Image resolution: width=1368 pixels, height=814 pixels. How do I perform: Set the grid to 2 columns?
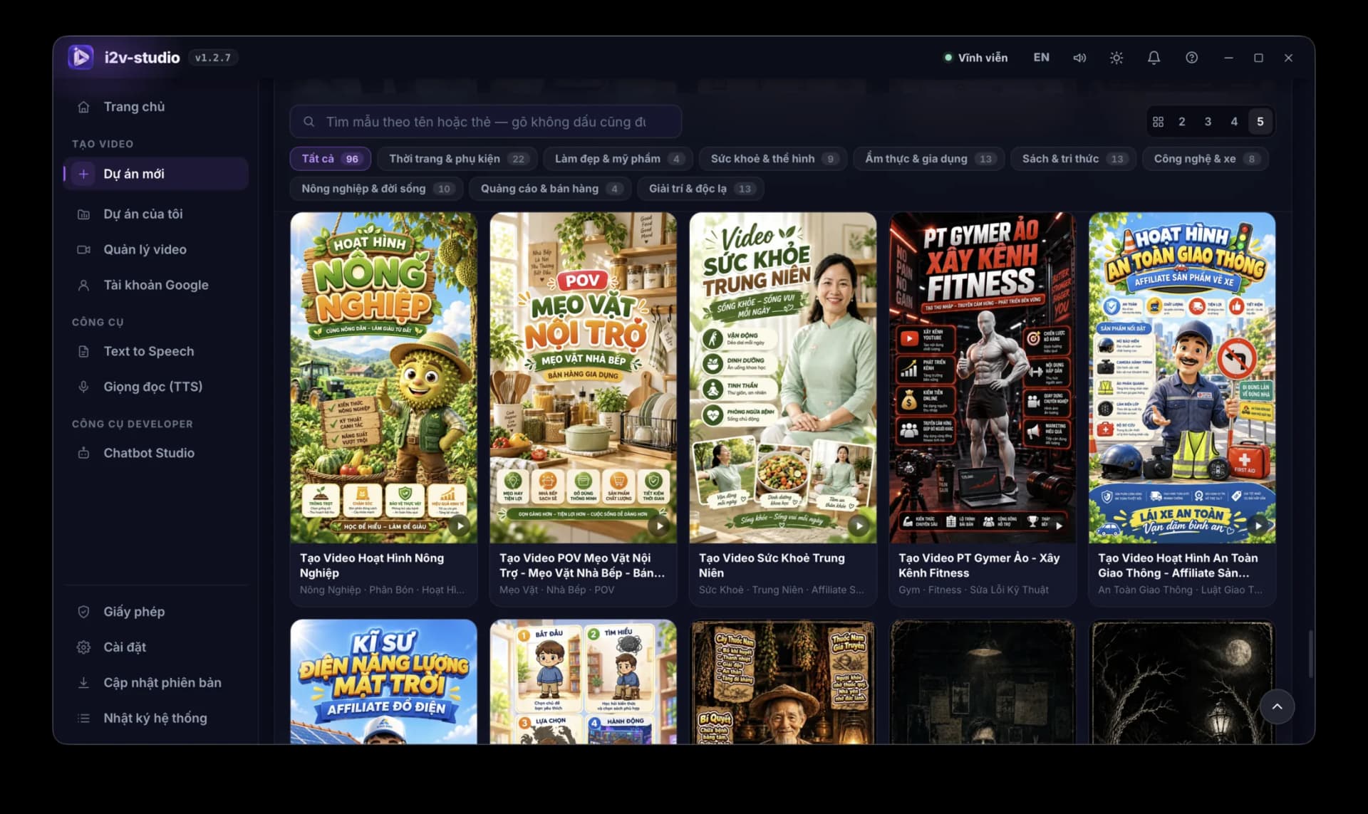1181,122
